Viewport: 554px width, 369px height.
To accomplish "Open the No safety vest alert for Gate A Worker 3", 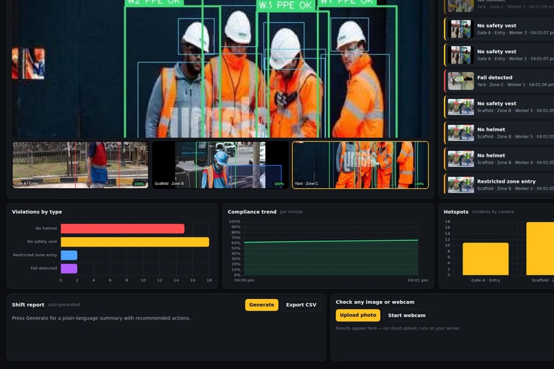I will coord(499,29).
